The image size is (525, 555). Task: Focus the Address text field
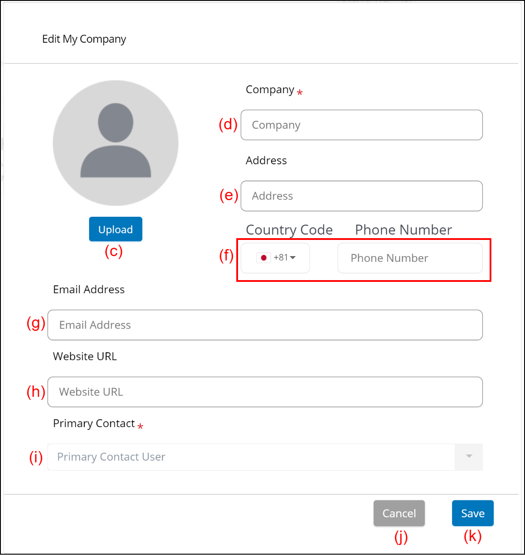point(361,196)
